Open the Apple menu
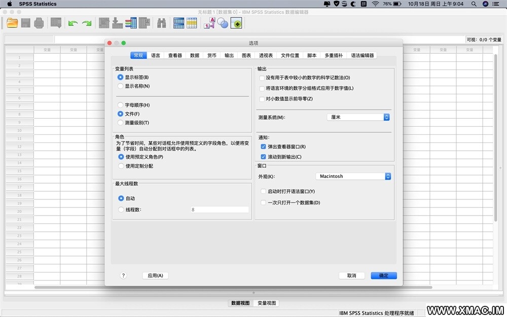The image size is (507, 317). [x=9, y=4]
